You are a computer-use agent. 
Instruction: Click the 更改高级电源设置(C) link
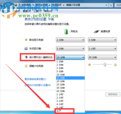tap(35, 79)
